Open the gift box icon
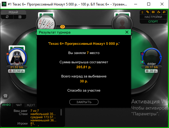This screenshot has width=169, height=128. point(5,96)
